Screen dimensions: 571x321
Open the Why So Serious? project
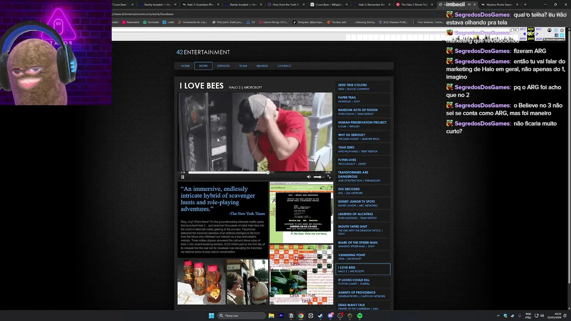[363, 137]
